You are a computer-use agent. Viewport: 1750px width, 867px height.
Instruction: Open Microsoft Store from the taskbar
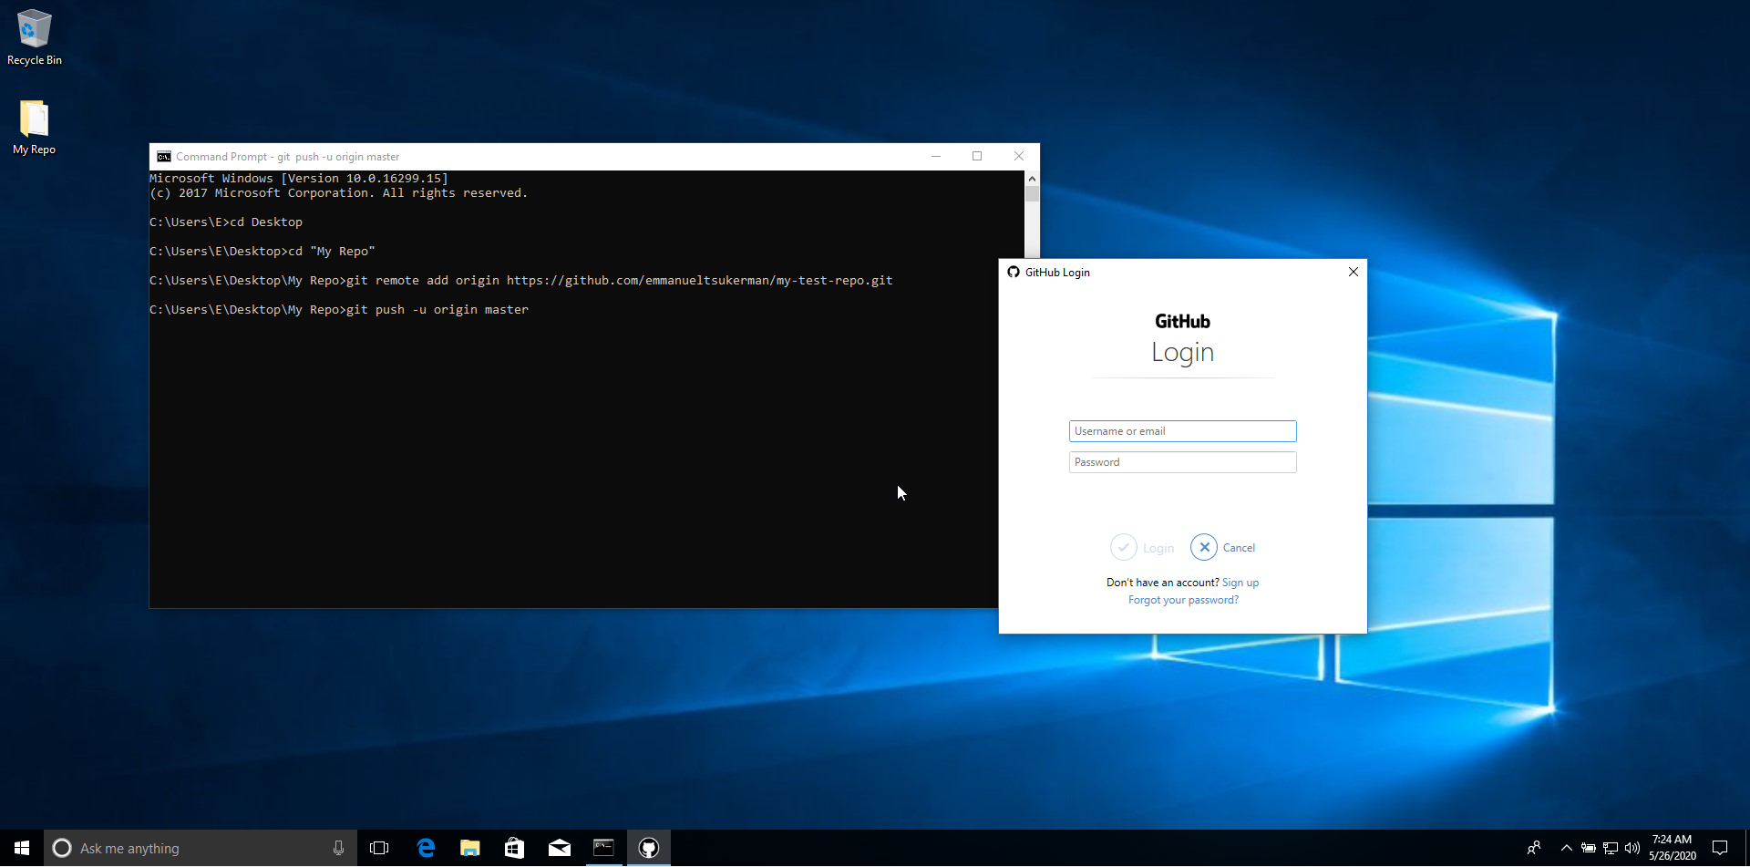point(515,848)
